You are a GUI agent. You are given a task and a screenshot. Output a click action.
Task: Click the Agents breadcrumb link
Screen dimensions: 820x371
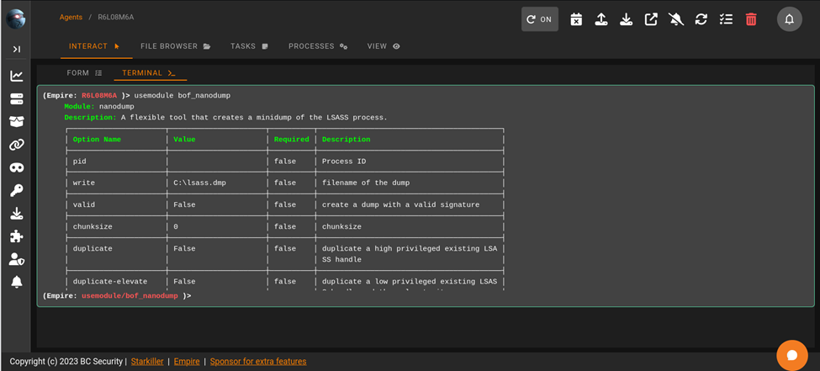click(71, 17)
